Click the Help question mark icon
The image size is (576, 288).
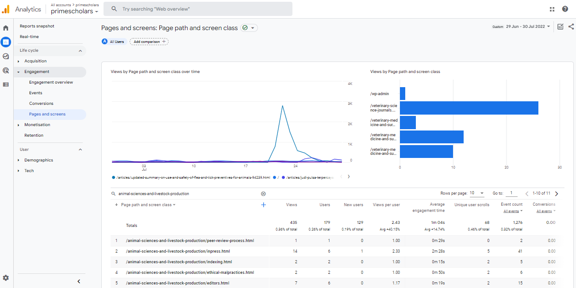[565, 9]
